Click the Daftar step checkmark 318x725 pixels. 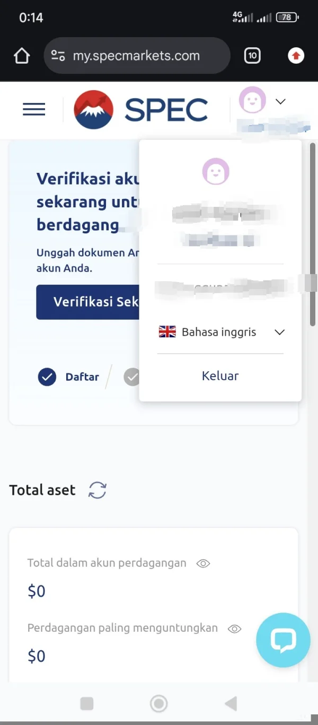(x=47, y=377)
